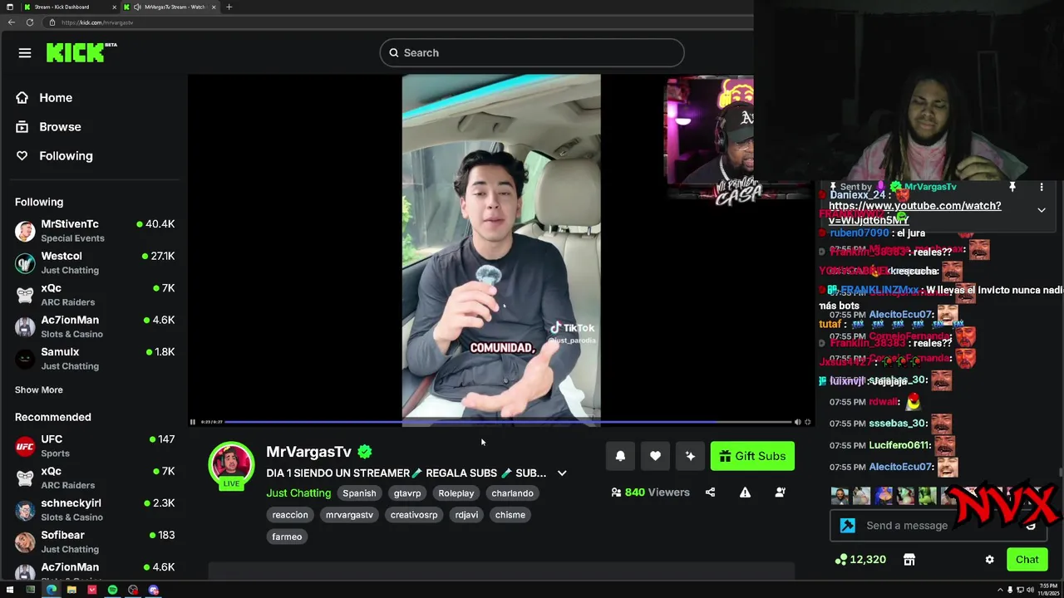Select the Roleplay tag

coord(456,493)
